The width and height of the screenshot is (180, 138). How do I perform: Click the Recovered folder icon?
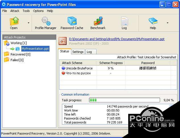coord(7,54)
